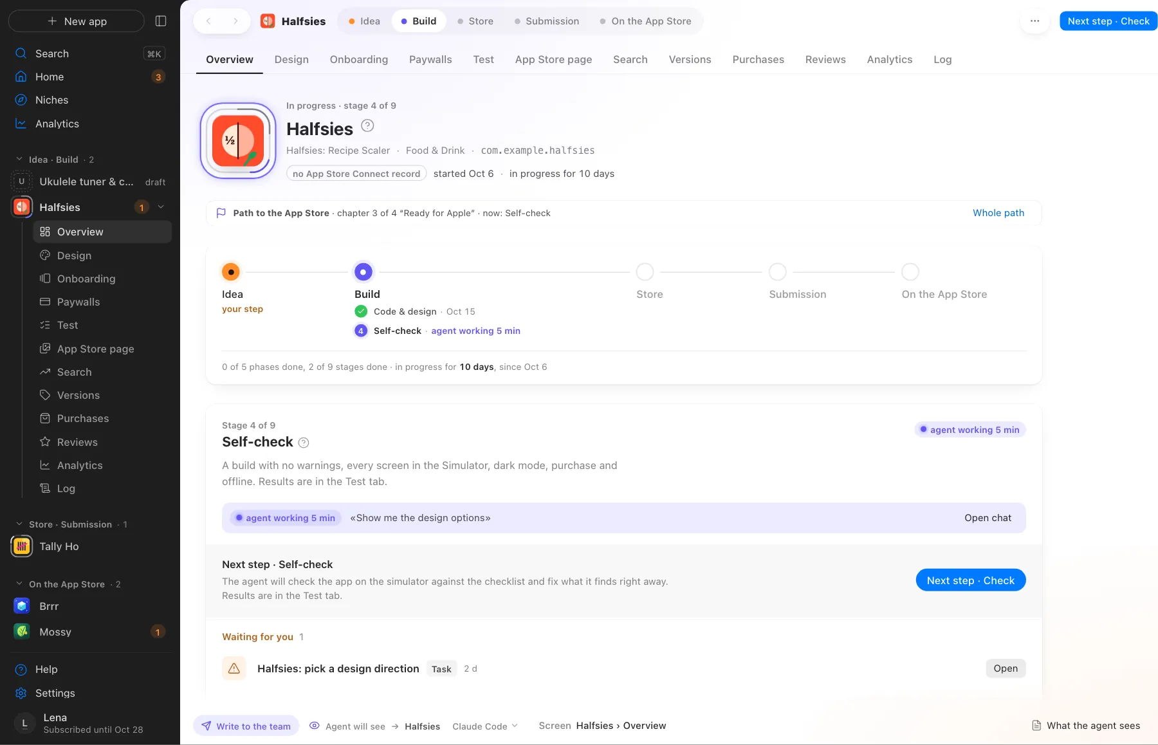Click the help icon beside Self-check heading
1158x745 pixels.
tap(304, 443)
